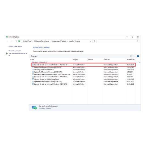Click Microsoft Corporation in Adobe Flash Player row
The image size is (146, 146).
(111, 79)
